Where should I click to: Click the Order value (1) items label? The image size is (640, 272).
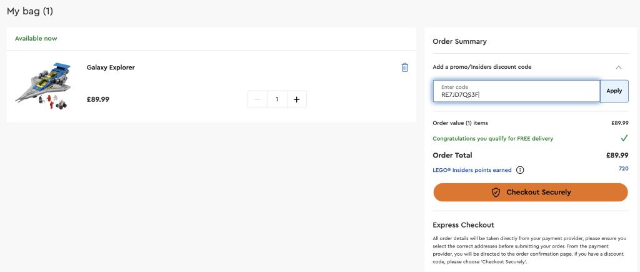(x=460, y=123)
